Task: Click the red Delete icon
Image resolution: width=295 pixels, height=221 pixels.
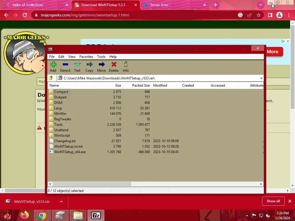Action: pos(114,67)
